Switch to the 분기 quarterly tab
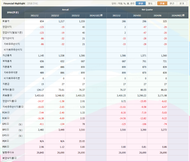Screen dimensions: 190x162 click(182, 3)
